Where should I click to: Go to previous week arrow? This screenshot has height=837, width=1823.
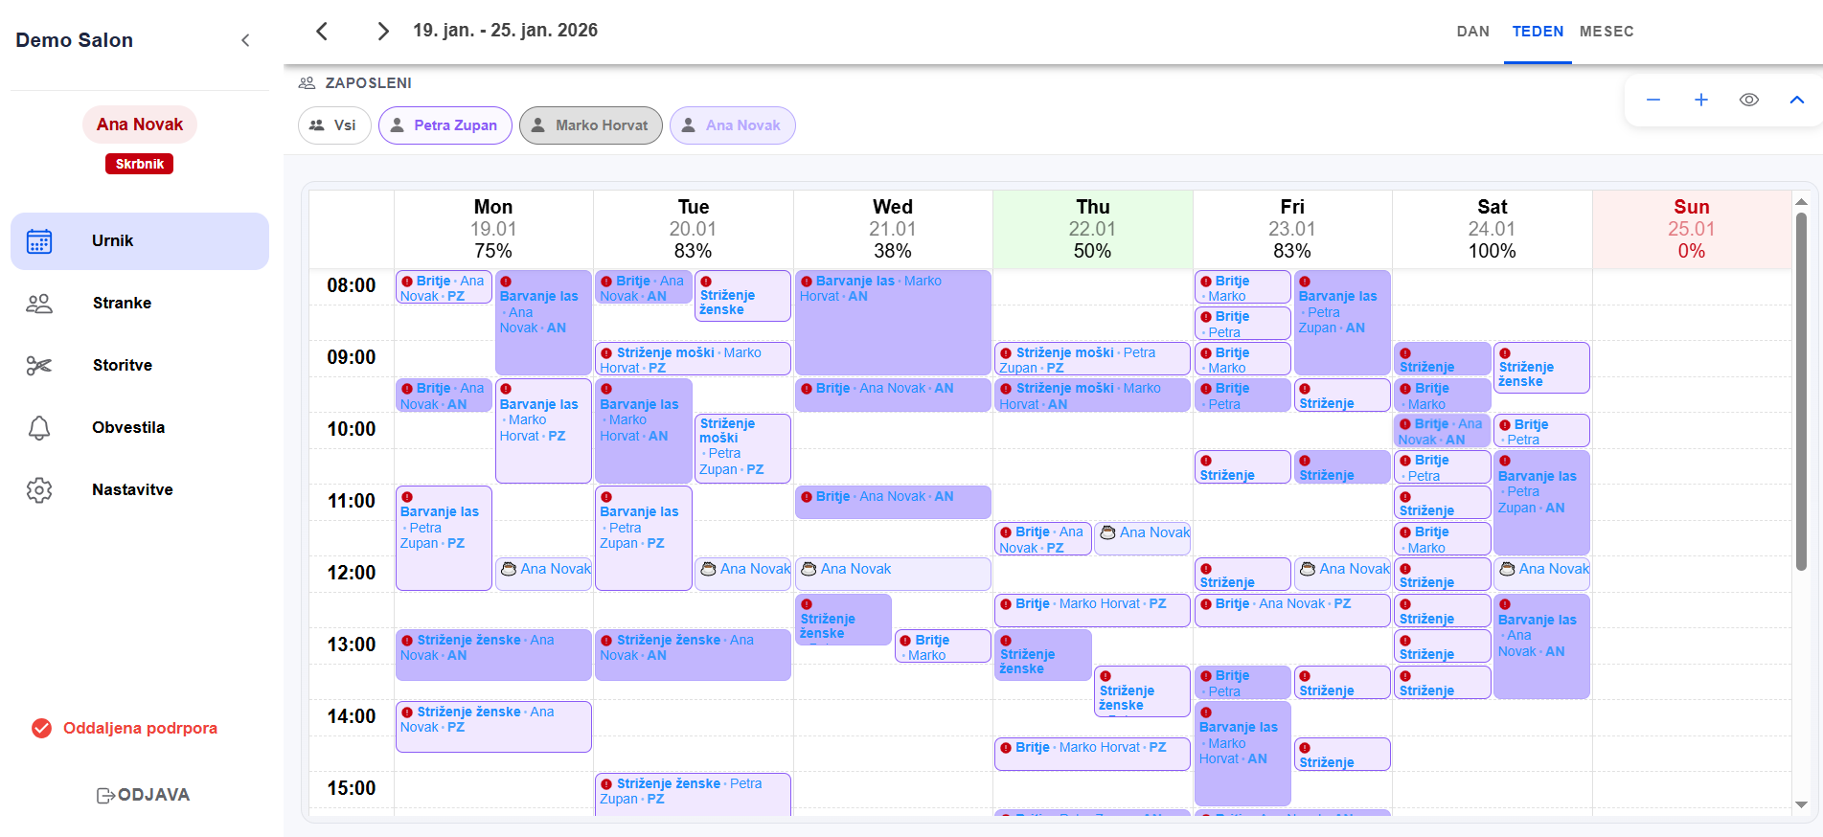click(322, 32)
